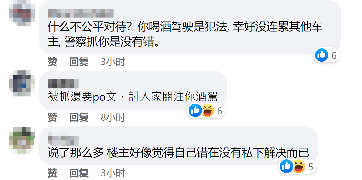Screen dimensions: 362x180
Task: Click 回复 under the 被抓還要po文 comment
Action: [x=79, y=117]
